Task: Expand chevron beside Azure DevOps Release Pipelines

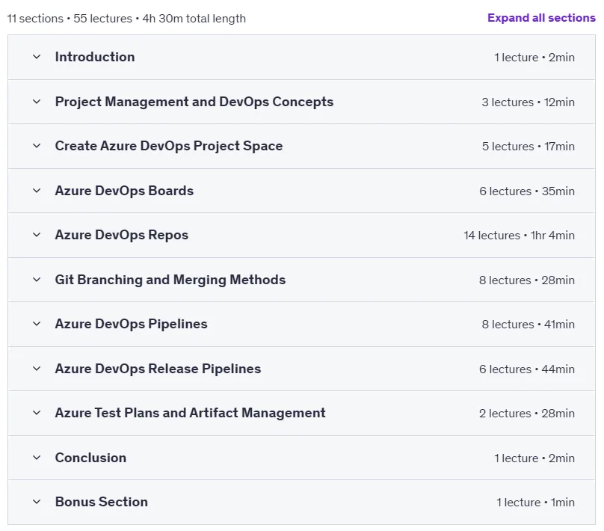Action: pos(37,369)
